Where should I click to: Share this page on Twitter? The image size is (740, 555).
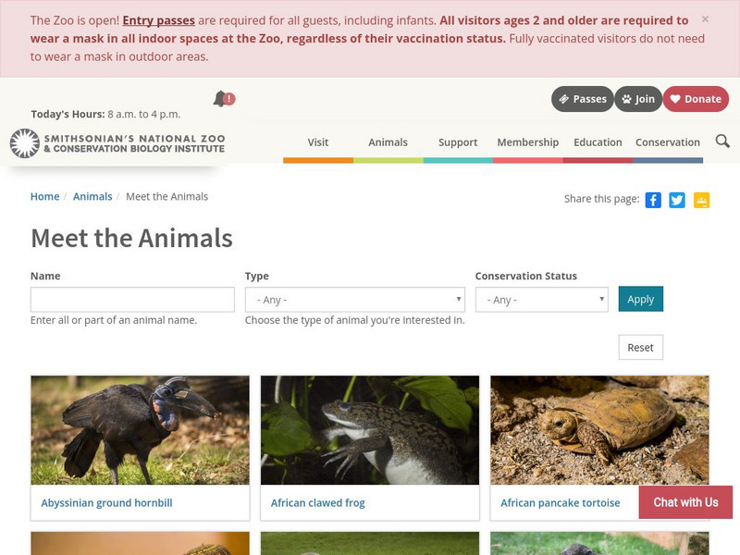pos(677,200)
